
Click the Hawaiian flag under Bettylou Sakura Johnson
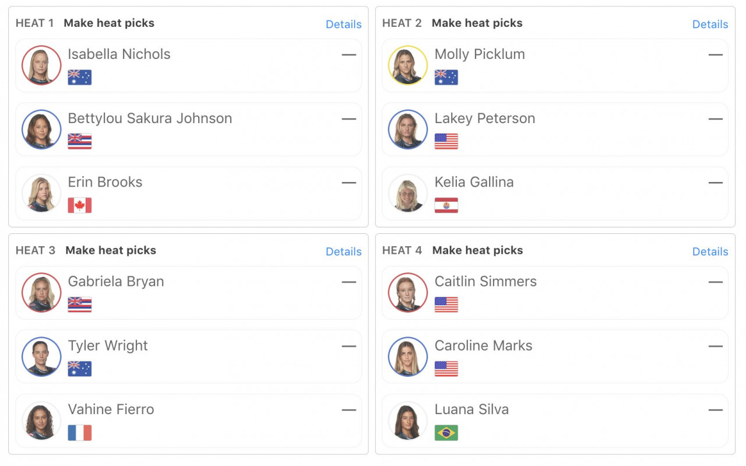(80, 141)
